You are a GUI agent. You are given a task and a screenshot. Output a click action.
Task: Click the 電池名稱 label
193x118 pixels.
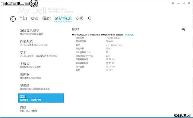[80, 38]
